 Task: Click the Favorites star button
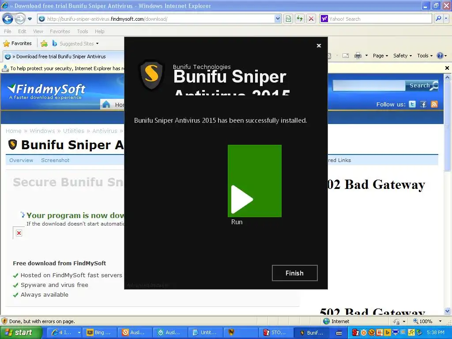click(18, 44)
